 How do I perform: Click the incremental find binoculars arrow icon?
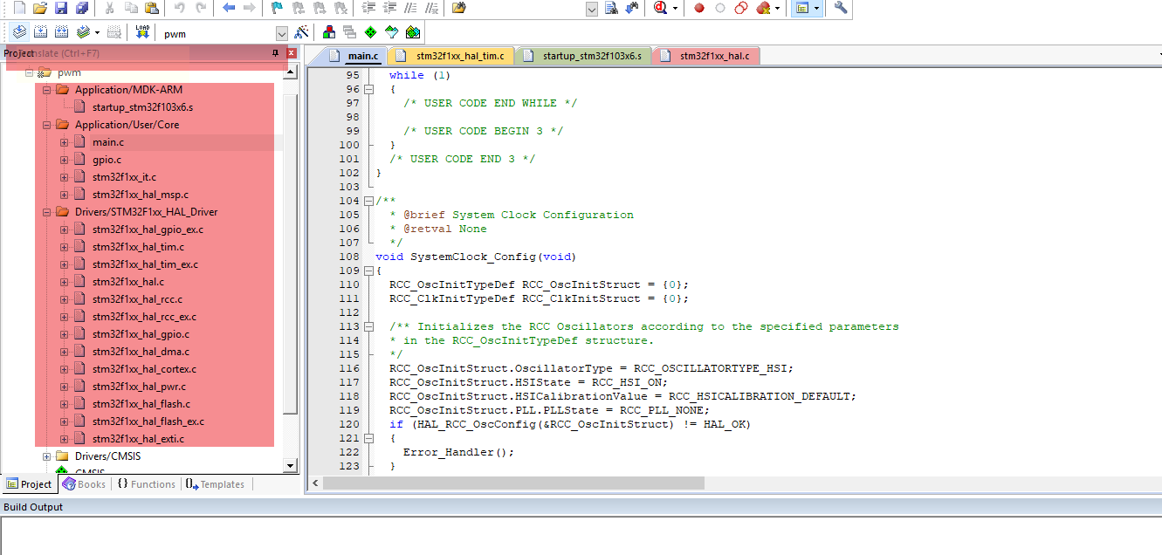pyautogui.click(x=632, y=8)
